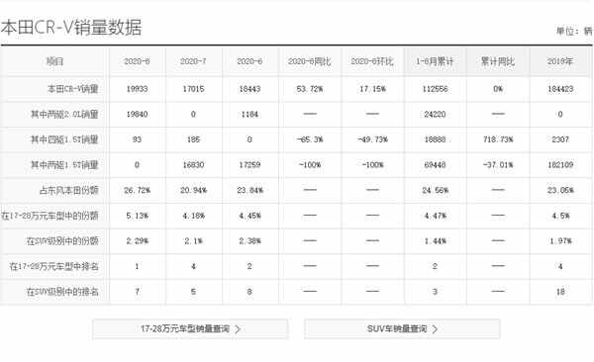Screen dimensions: 594x362
Task: Click the 5.13% share cell
Action: [x=138, y=216]
